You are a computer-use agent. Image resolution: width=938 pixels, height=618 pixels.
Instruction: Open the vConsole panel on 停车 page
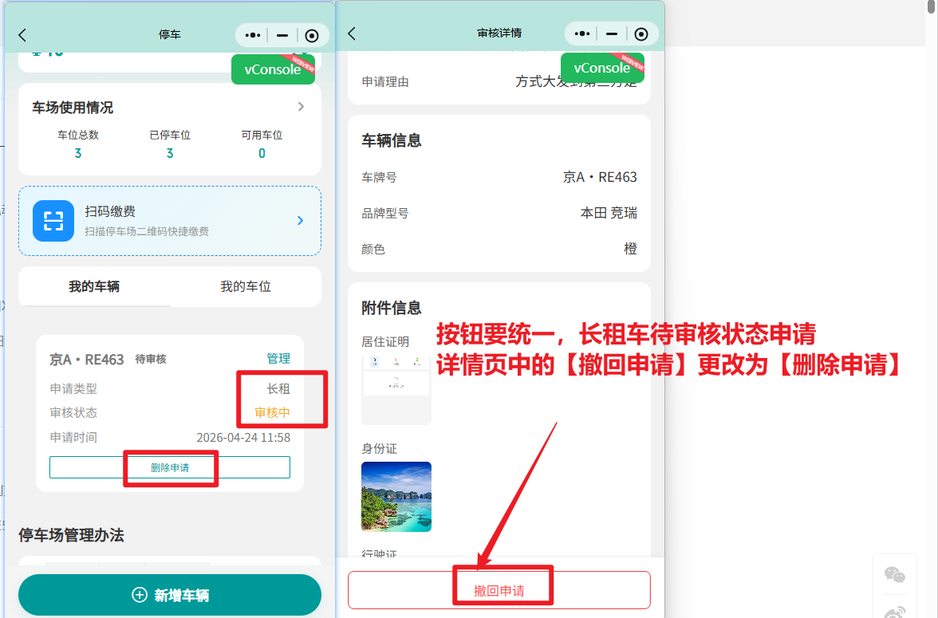tap(273, 69)
